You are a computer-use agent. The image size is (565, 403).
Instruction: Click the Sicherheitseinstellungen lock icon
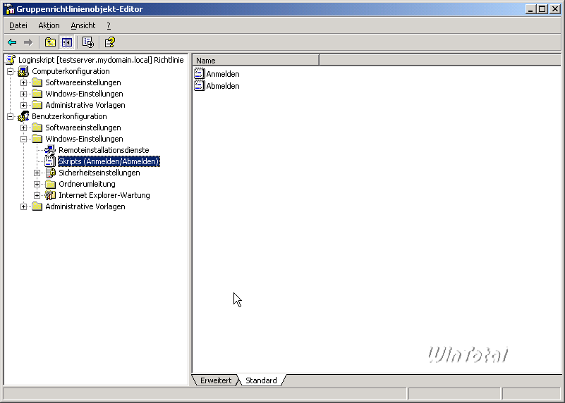tap(51, 173)
